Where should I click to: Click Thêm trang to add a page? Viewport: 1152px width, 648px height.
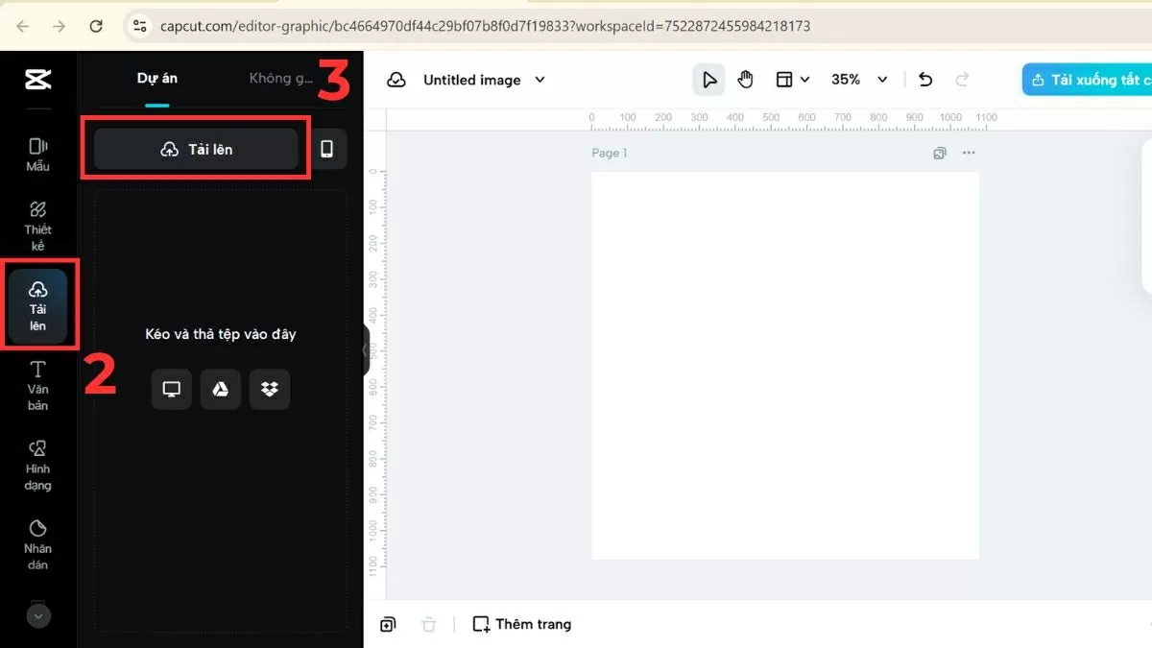click(521, 624)
